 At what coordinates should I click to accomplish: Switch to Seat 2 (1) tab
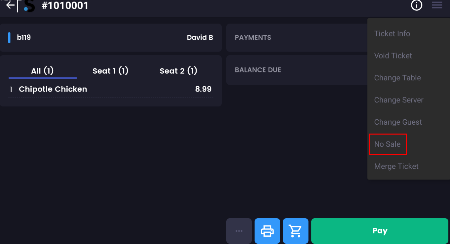(x=178, y=71)
